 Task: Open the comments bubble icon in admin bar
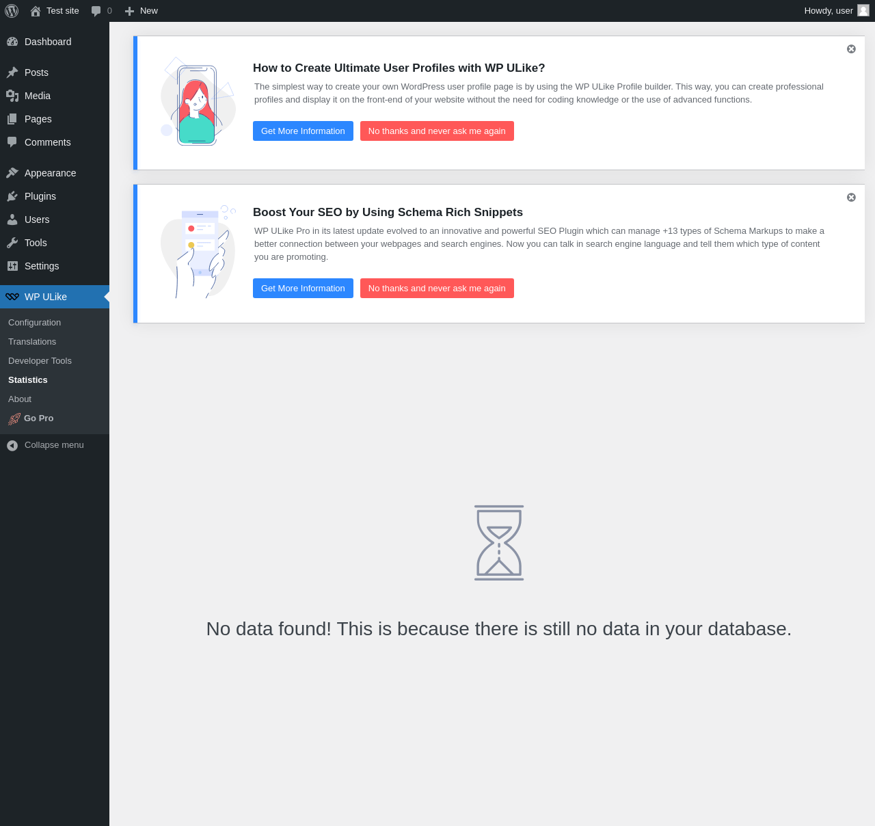[x=96, y=11]
